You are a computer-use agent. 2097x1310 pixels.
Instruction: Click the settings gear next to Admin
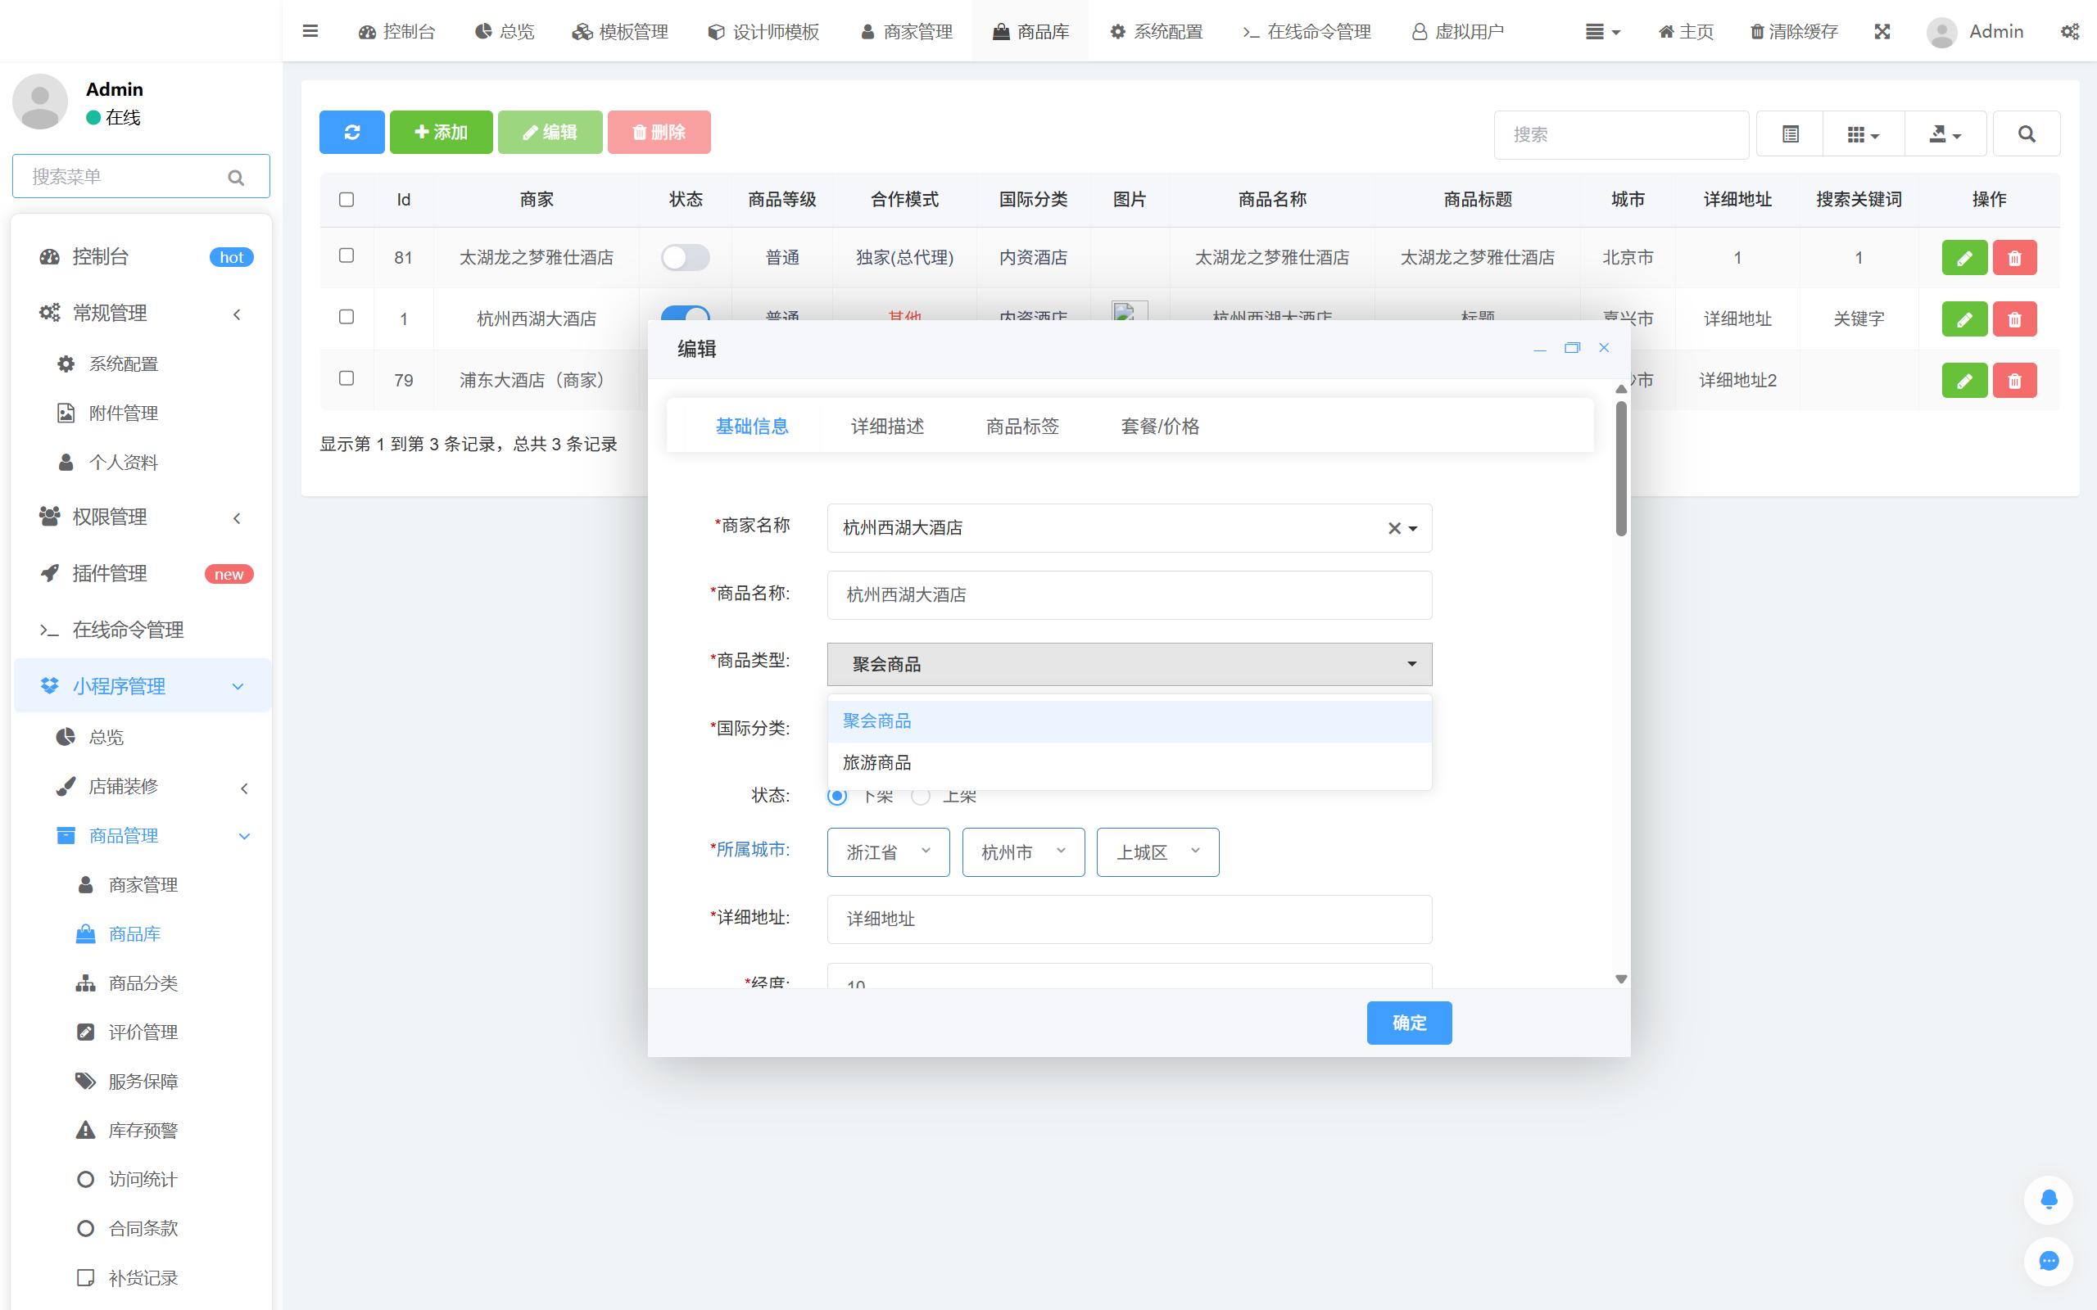point(2071,31)
